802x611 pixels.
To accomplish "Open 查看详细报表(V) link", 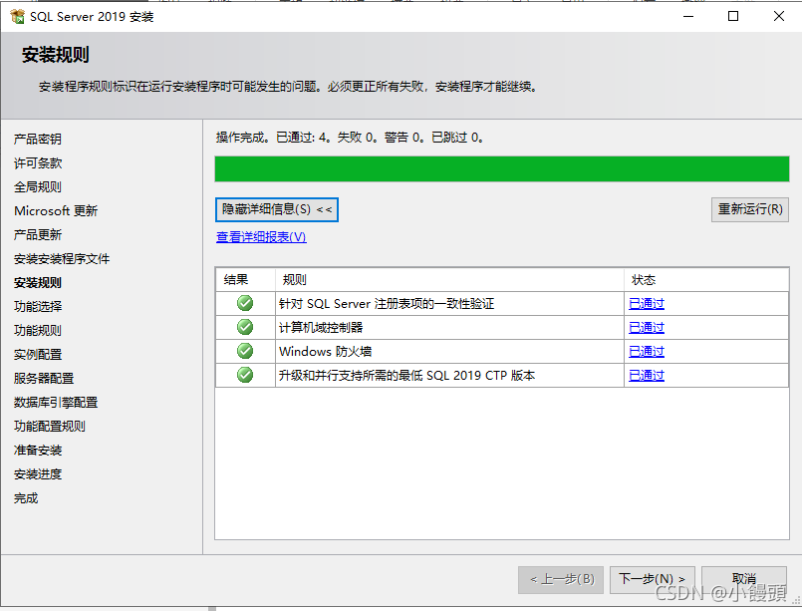I will (x=261, y=237).
